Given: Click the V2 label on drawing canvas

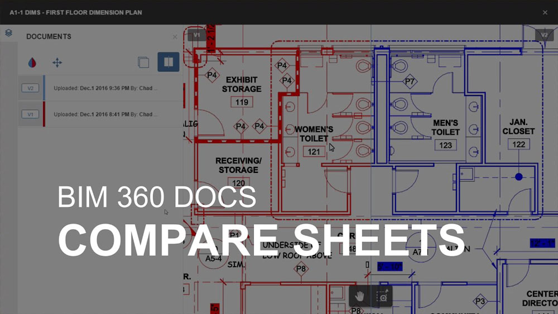Looking at the screenshot, I should pyautogui.click(x=544, y=35).
